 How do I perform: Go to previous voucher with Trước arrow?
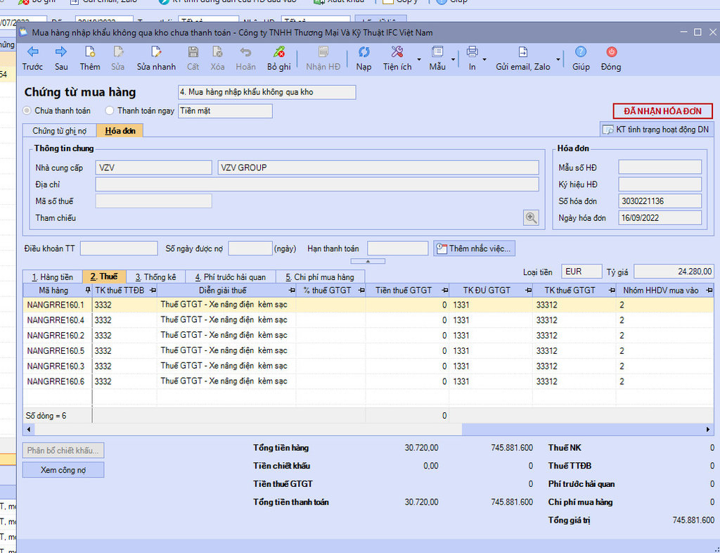pyautogui.click(x=32, y=52)
